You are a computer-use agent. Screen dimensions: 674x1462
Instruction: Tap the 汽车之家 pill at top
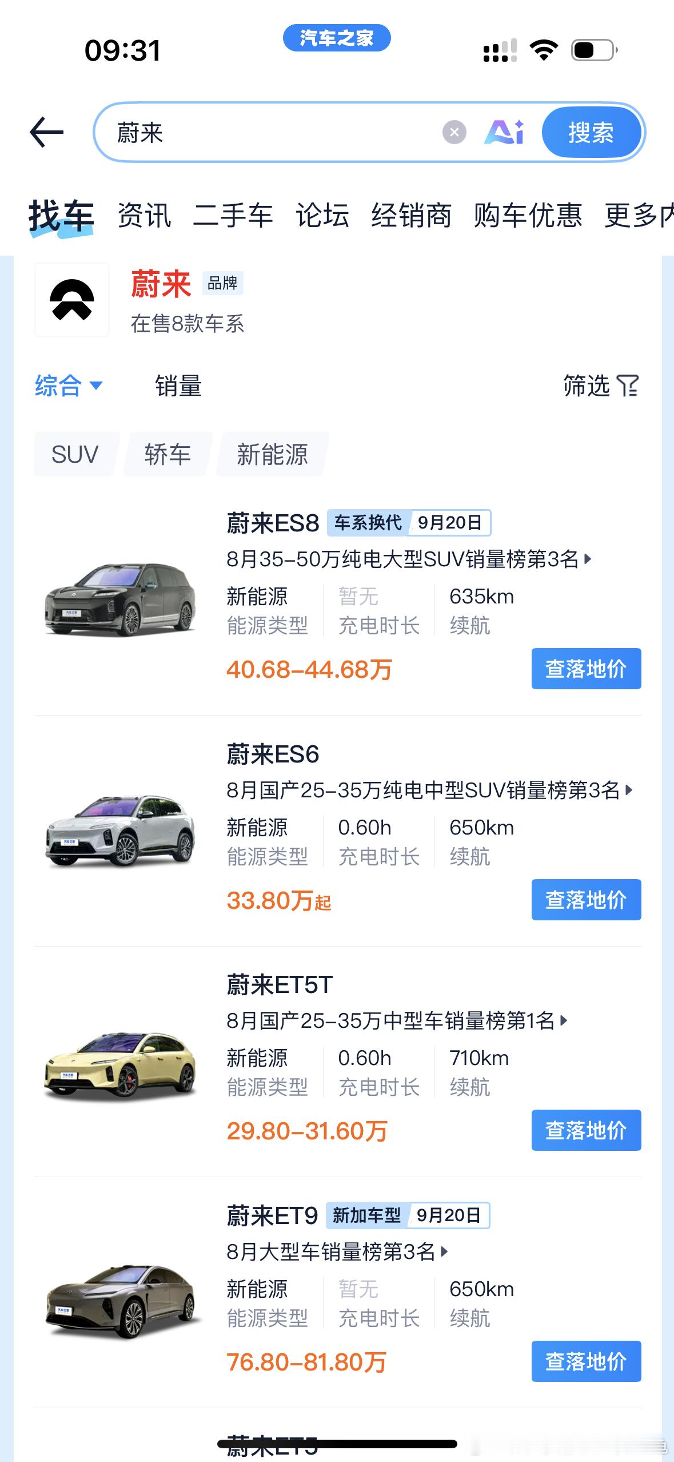click(337, 38)
